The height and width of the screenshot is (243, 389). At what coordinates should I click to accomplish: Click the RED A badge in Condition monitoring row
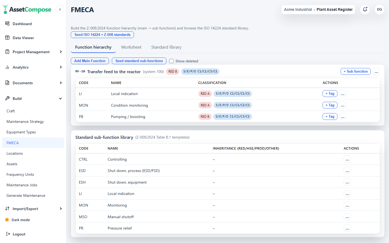(205, 105)
